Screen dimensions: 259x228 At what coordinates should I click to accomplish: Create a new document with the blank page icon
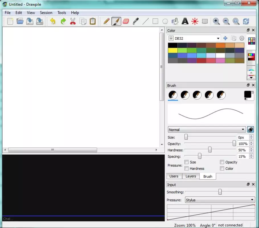(10, 21)
